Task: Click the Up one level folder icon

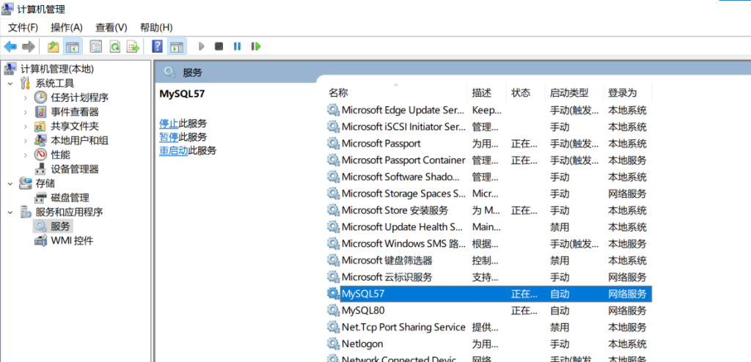Action: [53, 46]
